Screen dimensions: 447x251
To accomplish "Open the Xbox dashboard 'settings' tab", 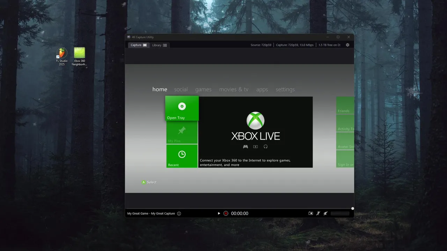I will click(285, 90).
